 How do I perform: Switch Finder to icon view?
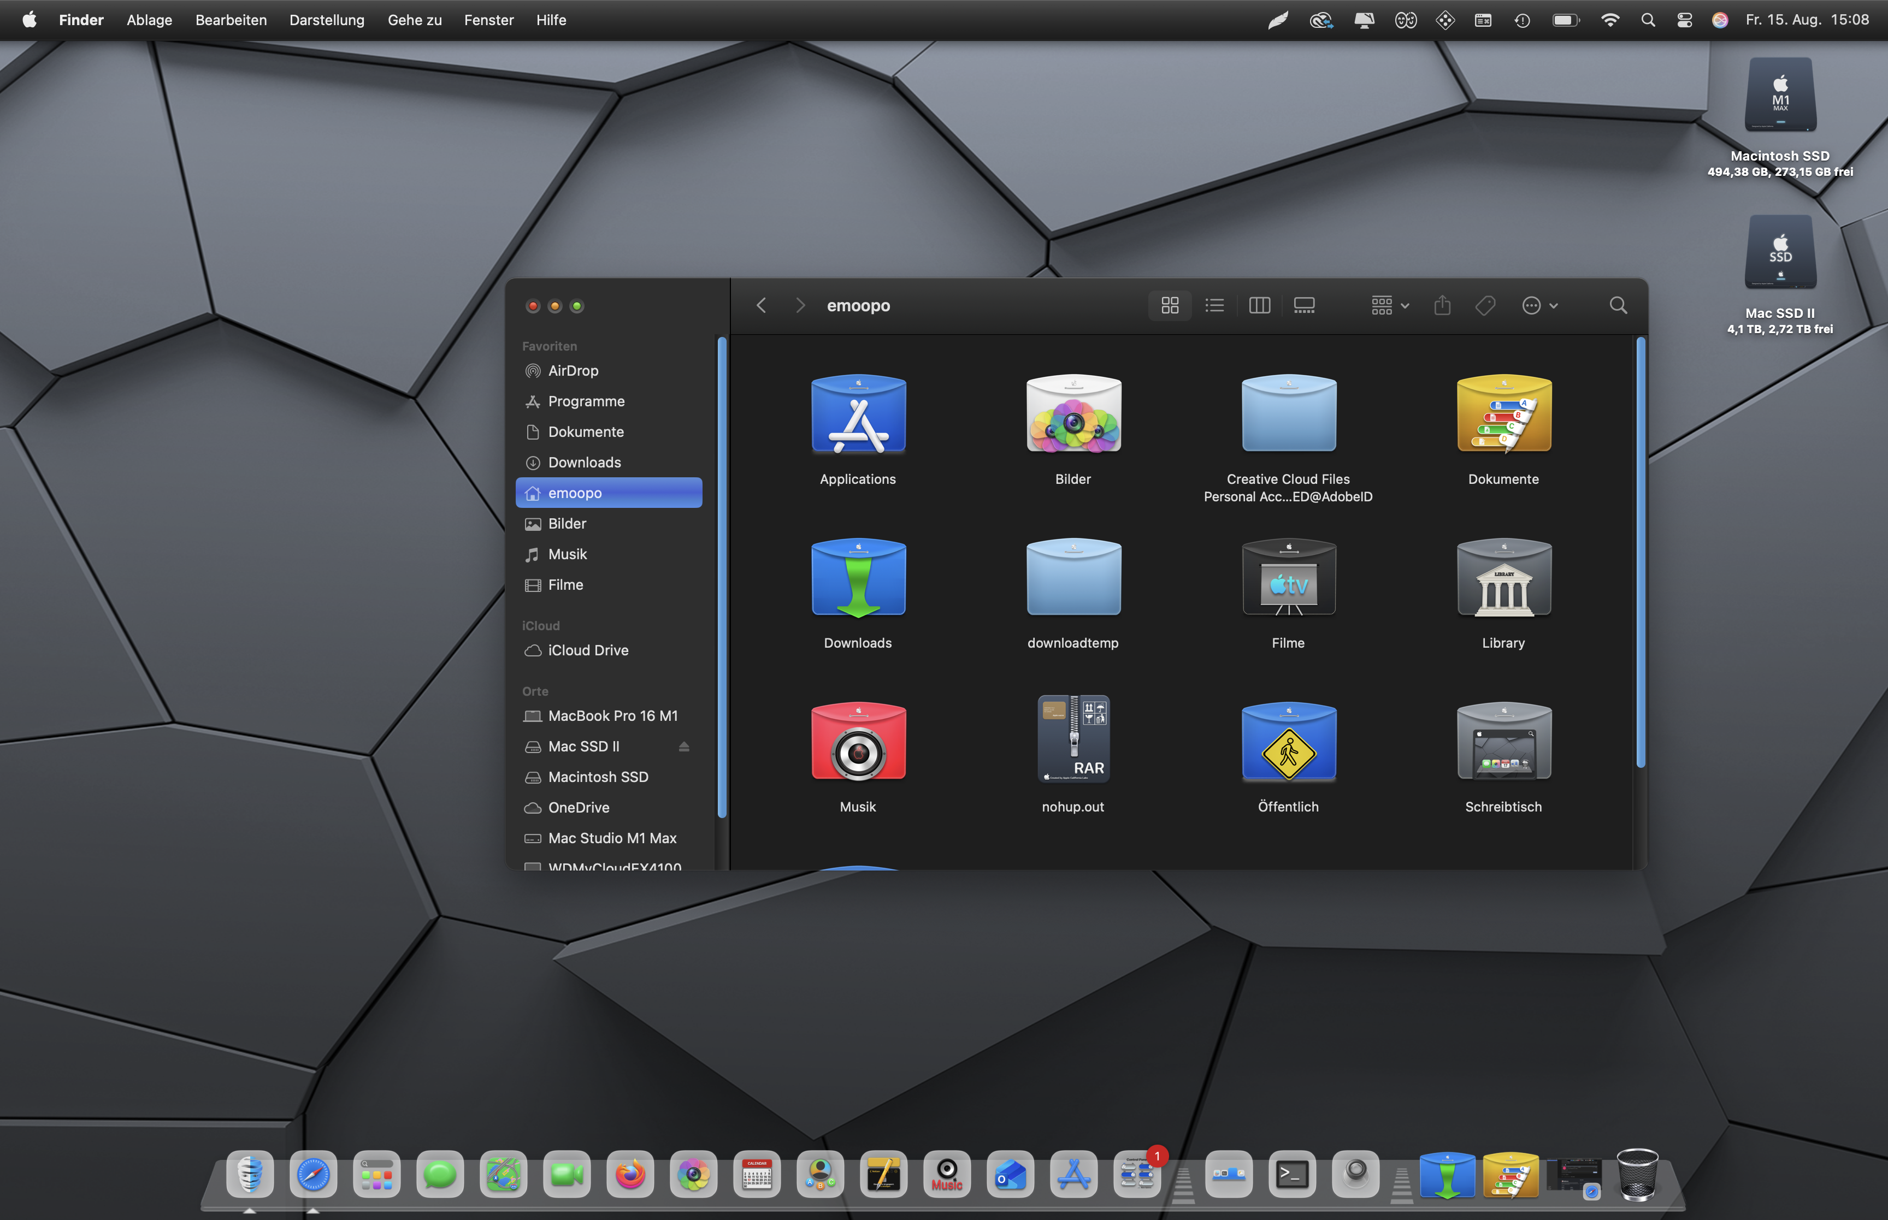pos(1170,306)
